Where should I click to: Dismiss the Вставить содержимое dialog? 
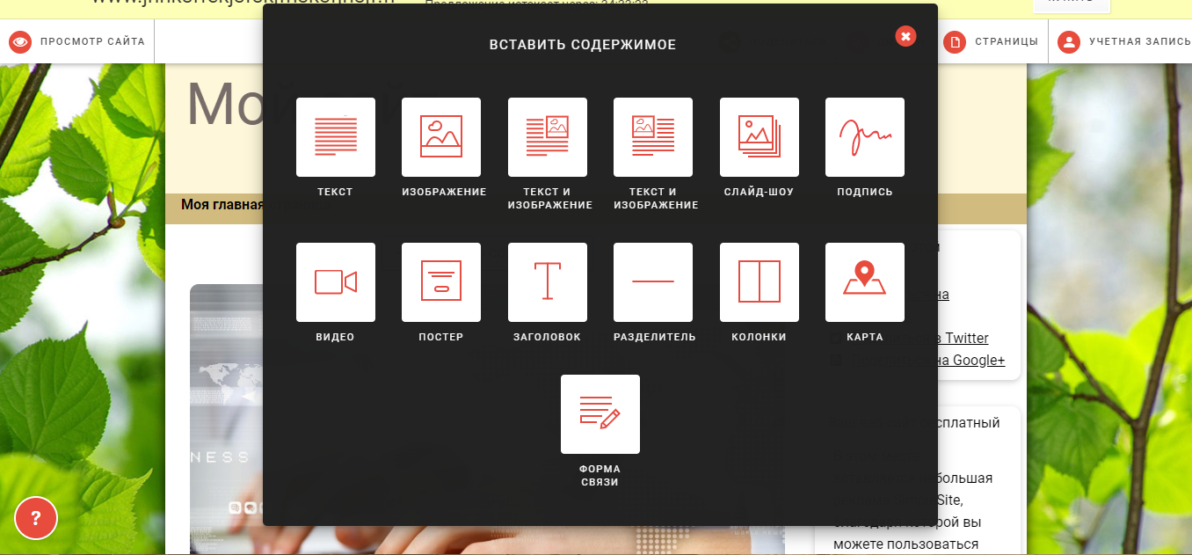905,36
